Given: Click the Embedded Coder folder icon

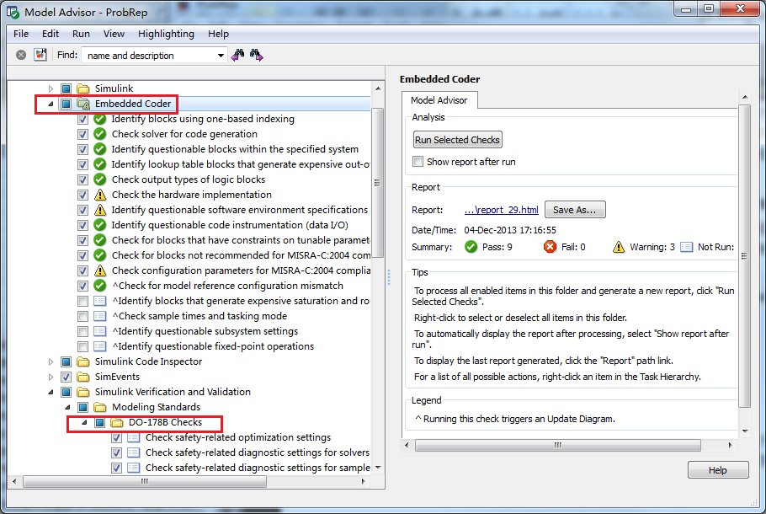Looking at the screenshot, I should [83, 104].
